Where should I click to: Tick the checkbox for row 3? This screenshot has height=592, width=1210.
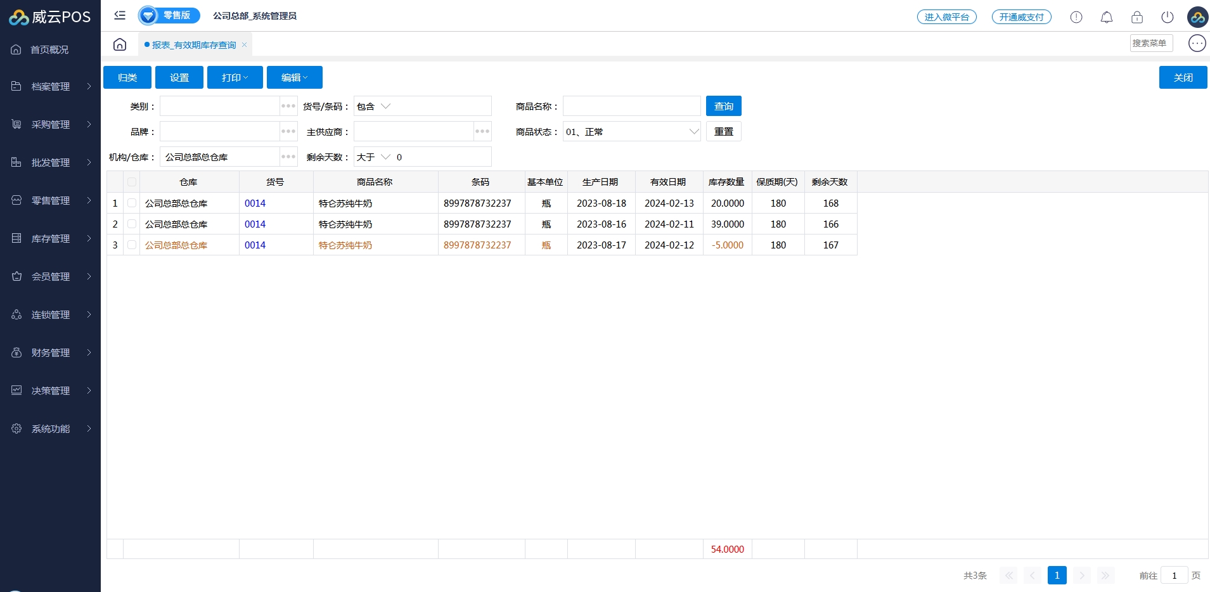coord(132,245)
